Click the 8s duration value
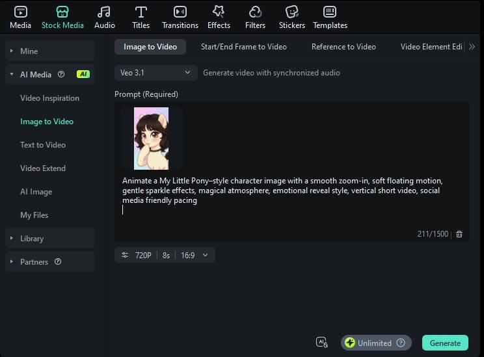Viewport: 484px width, 357px height. click(x=166, y=256)
